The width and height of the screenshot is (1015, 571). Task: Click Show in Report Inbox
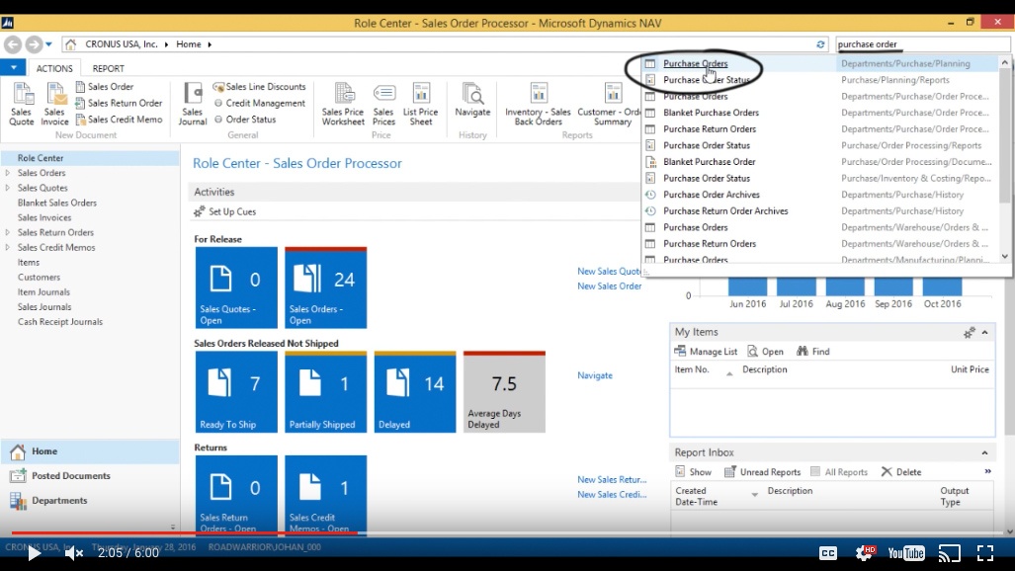693,472
